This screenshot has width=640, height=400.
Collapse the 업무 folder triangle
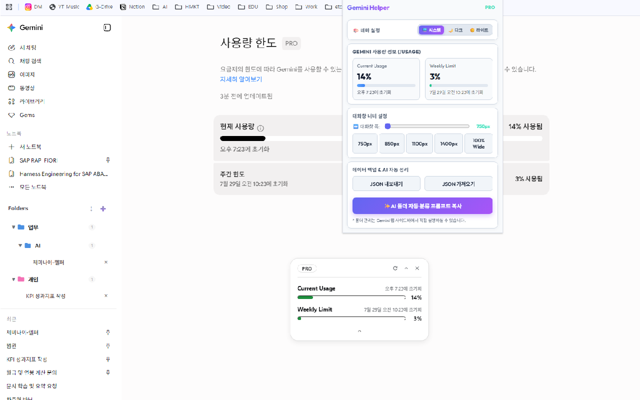(13, 227)
